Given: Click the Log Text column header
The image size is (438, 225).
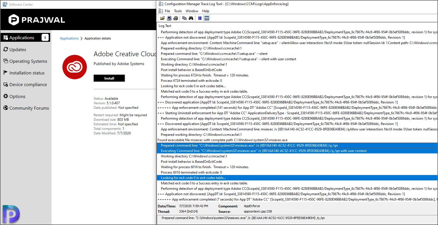Looking at the screenshot, I should click(x=165, y=26).
